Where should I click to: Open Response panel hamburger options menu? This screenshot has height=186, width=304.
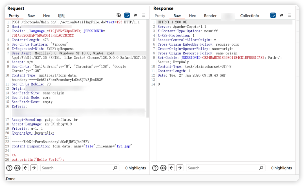click(289, 15)
